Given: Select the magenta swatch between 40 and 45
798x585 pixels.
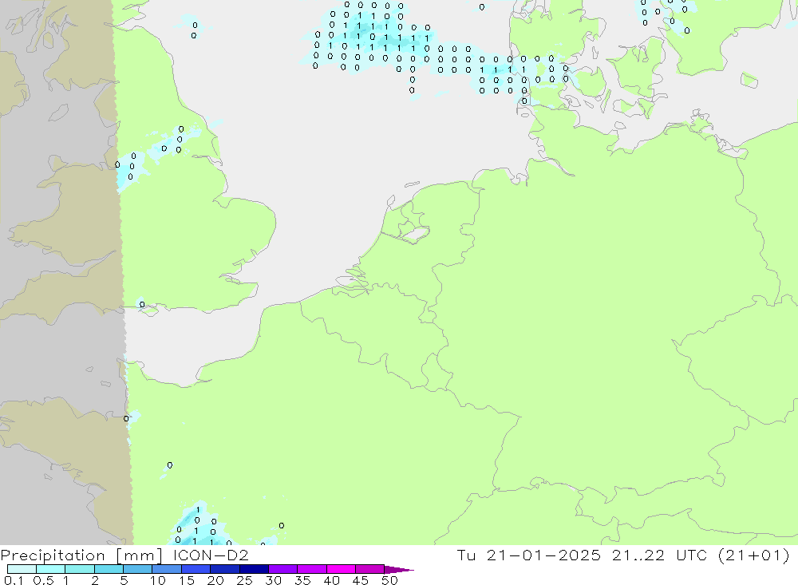Looking at the screenshot, I should 341,569.
